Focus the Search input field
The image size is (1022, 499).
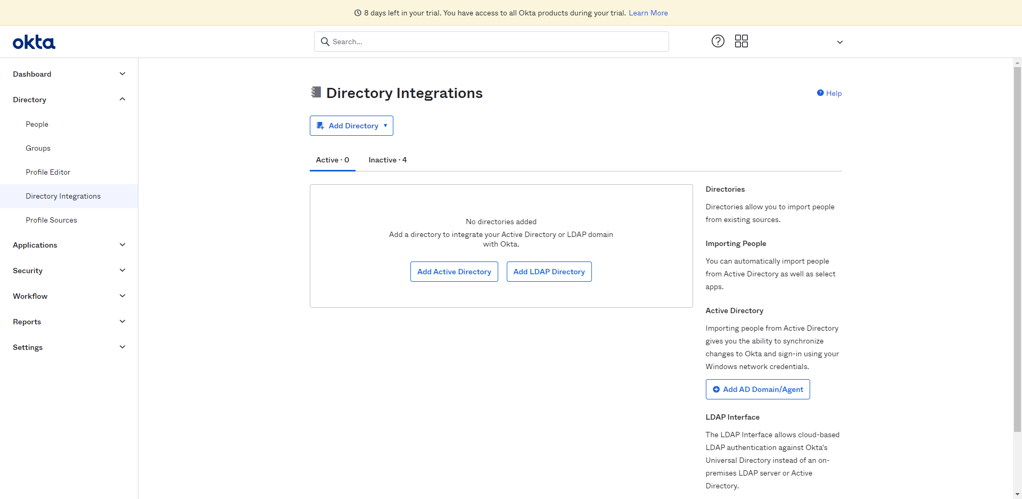pos(491,42)
